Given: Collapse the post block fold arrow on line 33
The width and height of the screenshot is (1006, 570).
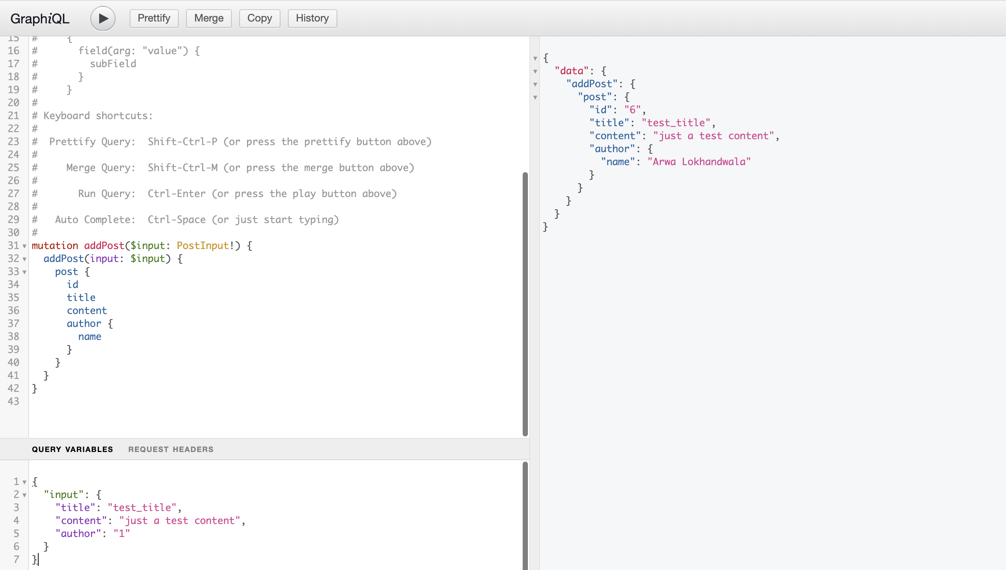Looking at the screenshot, I should click(24, 272).
